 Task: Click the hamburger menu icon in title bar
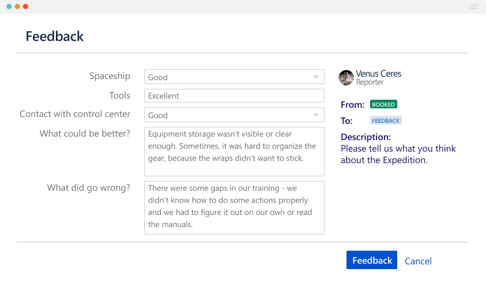pos(474,6)
